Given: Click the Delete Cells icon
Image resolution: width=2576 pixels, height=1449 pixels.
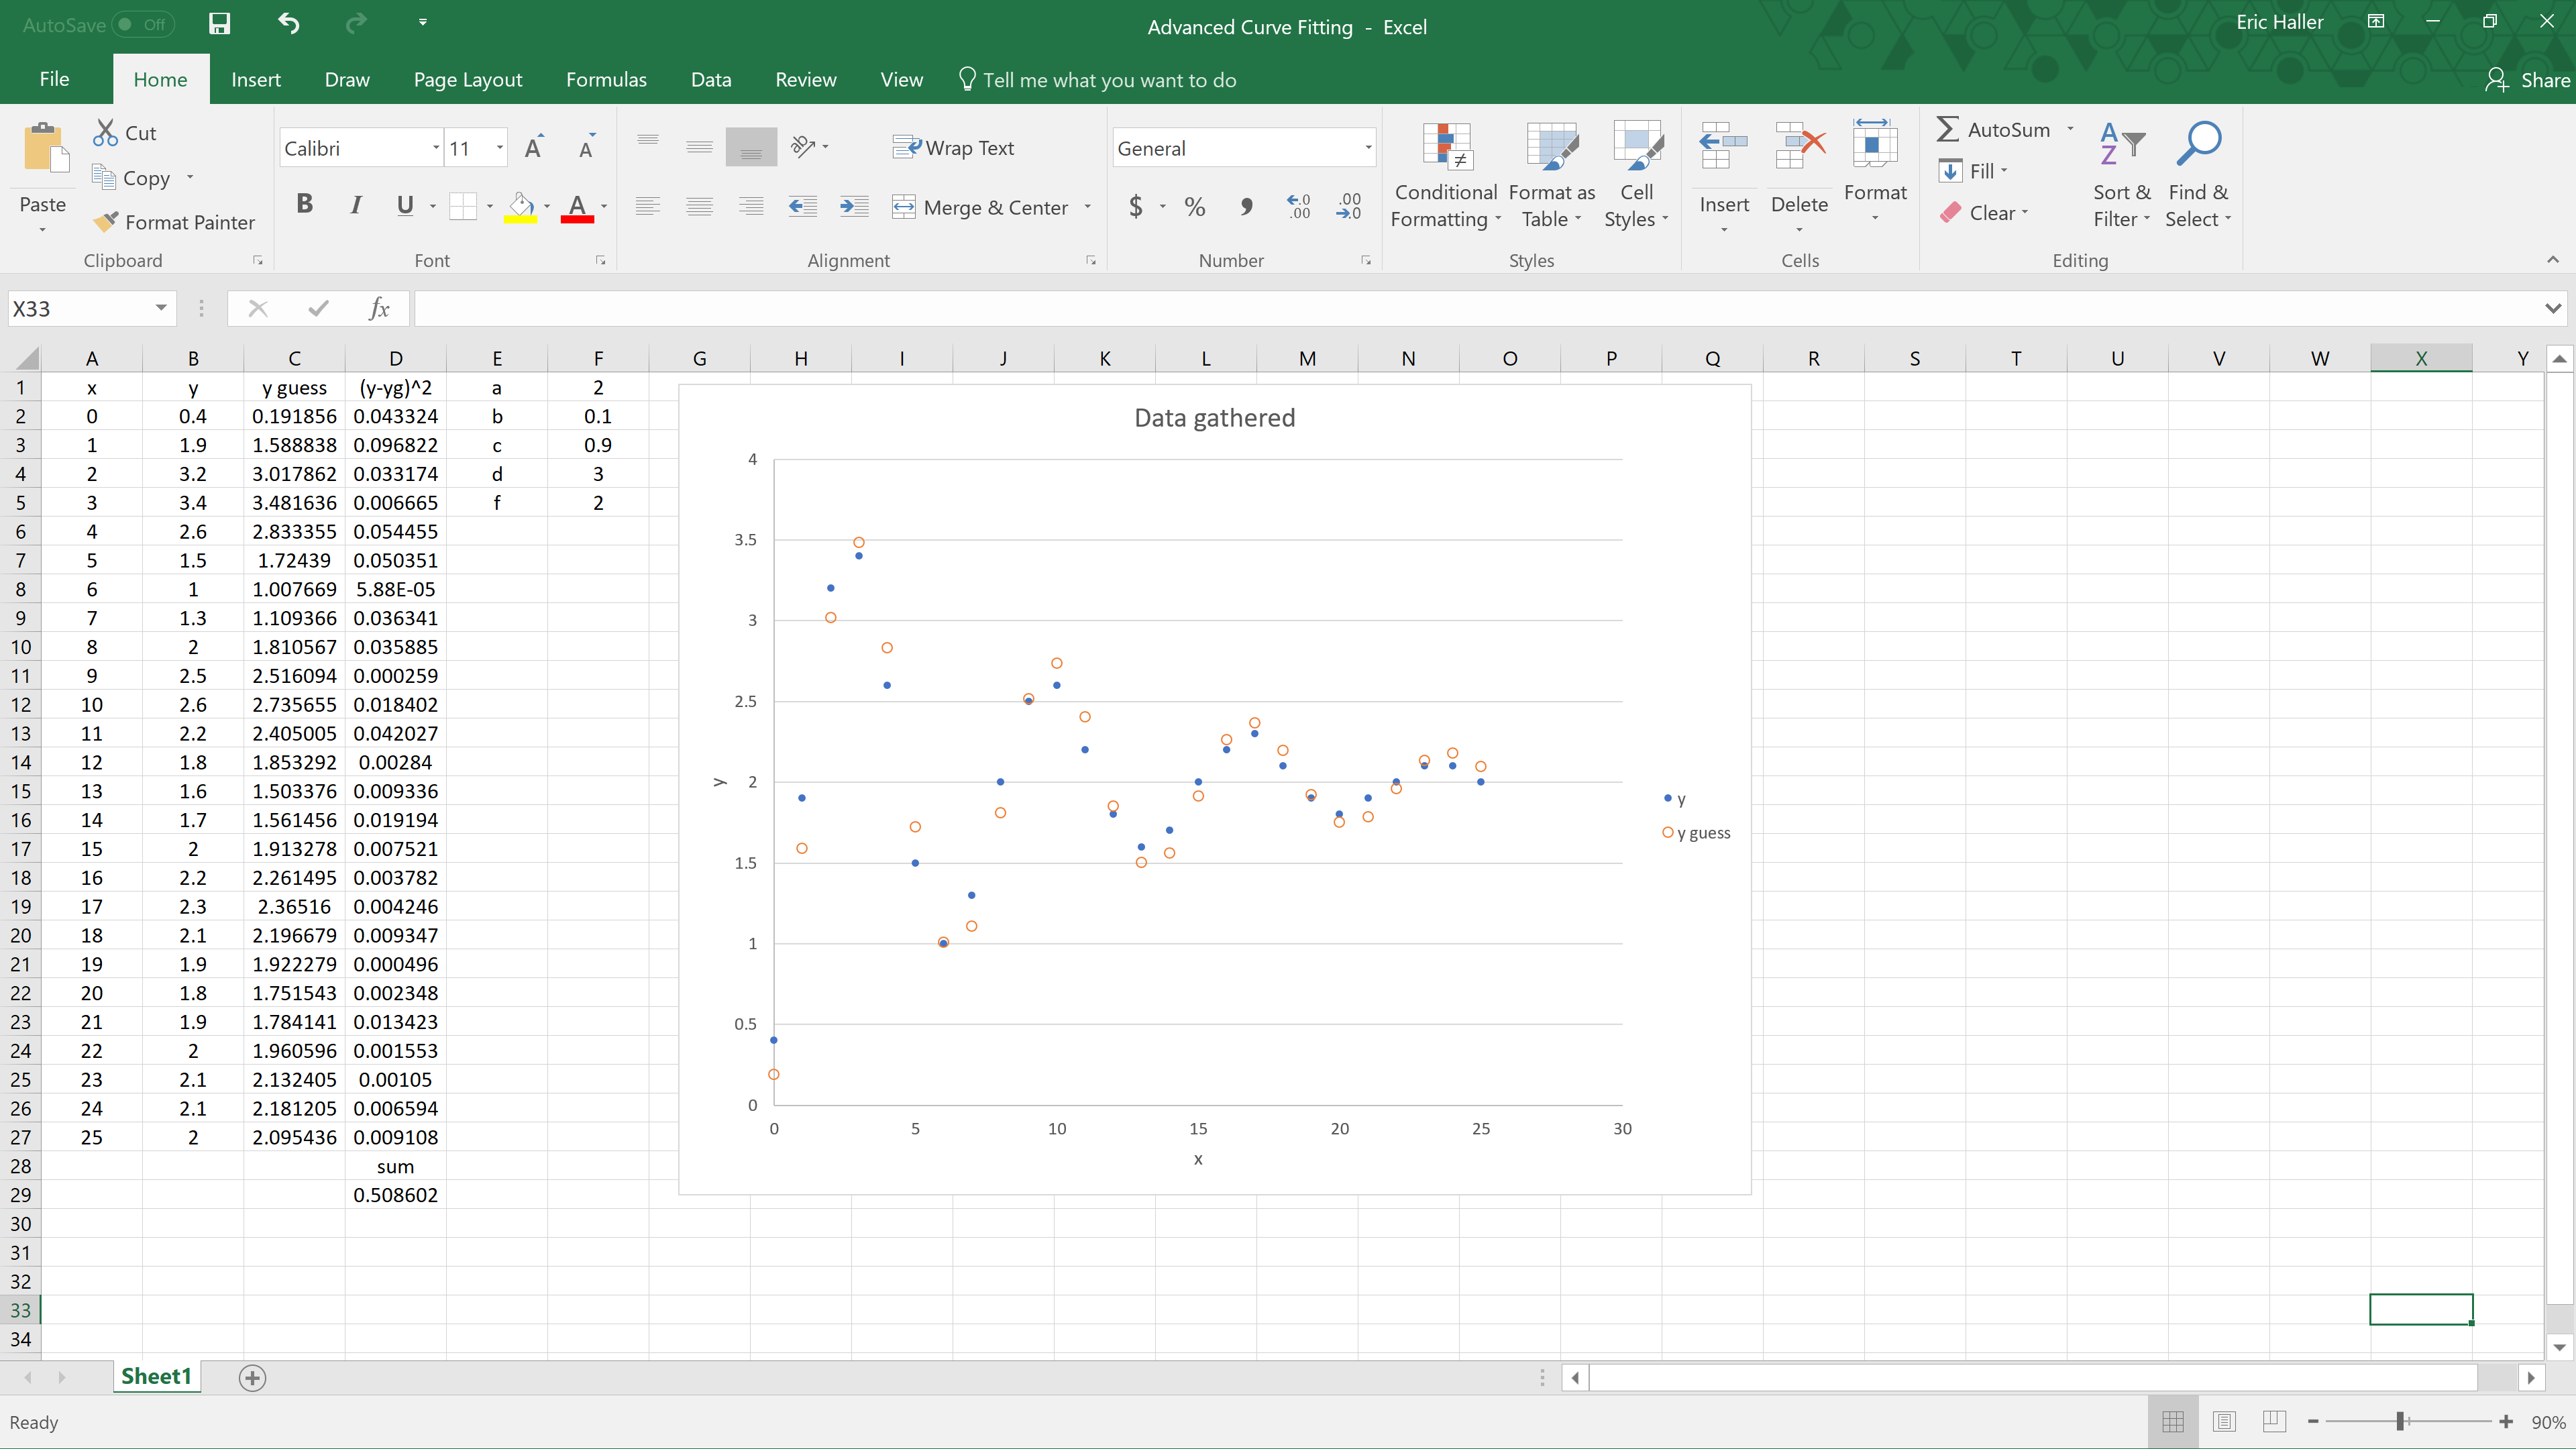Looking at the screenshot, I should pyautogui.click(x=1799, y=147).
